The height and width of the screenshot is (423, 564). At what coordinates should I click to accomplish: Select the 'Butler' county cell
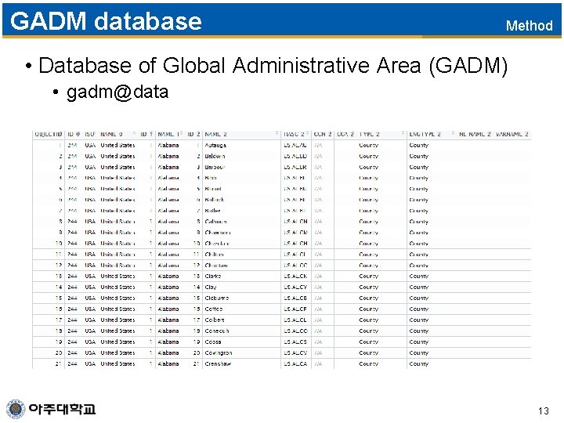click(x=212, y=211)
